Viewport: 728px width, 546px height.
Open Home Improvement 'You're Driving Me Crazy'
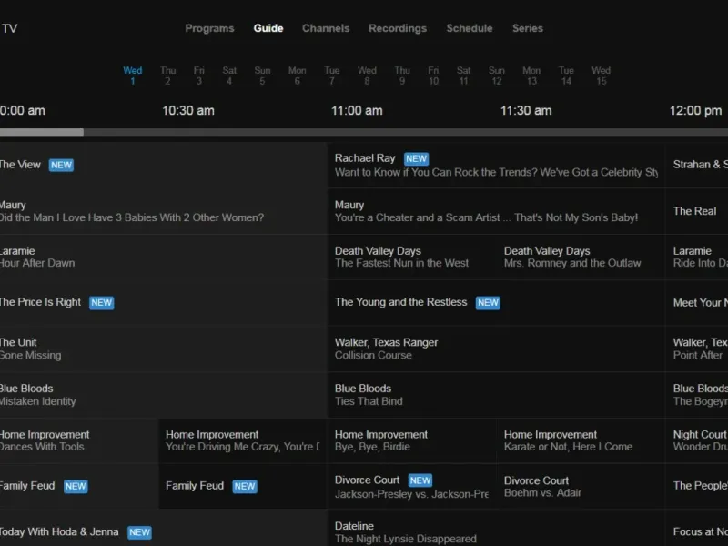coord(242,440)
